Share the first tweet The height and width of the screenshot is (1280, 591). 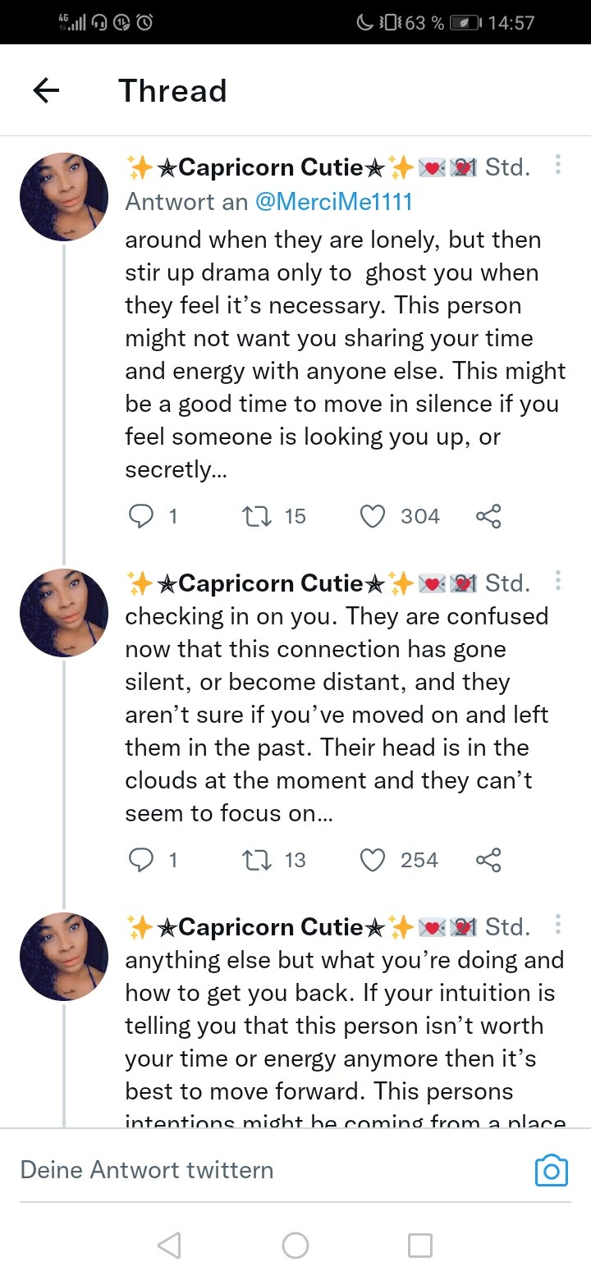pyautogui.click(x=488, y=516)
